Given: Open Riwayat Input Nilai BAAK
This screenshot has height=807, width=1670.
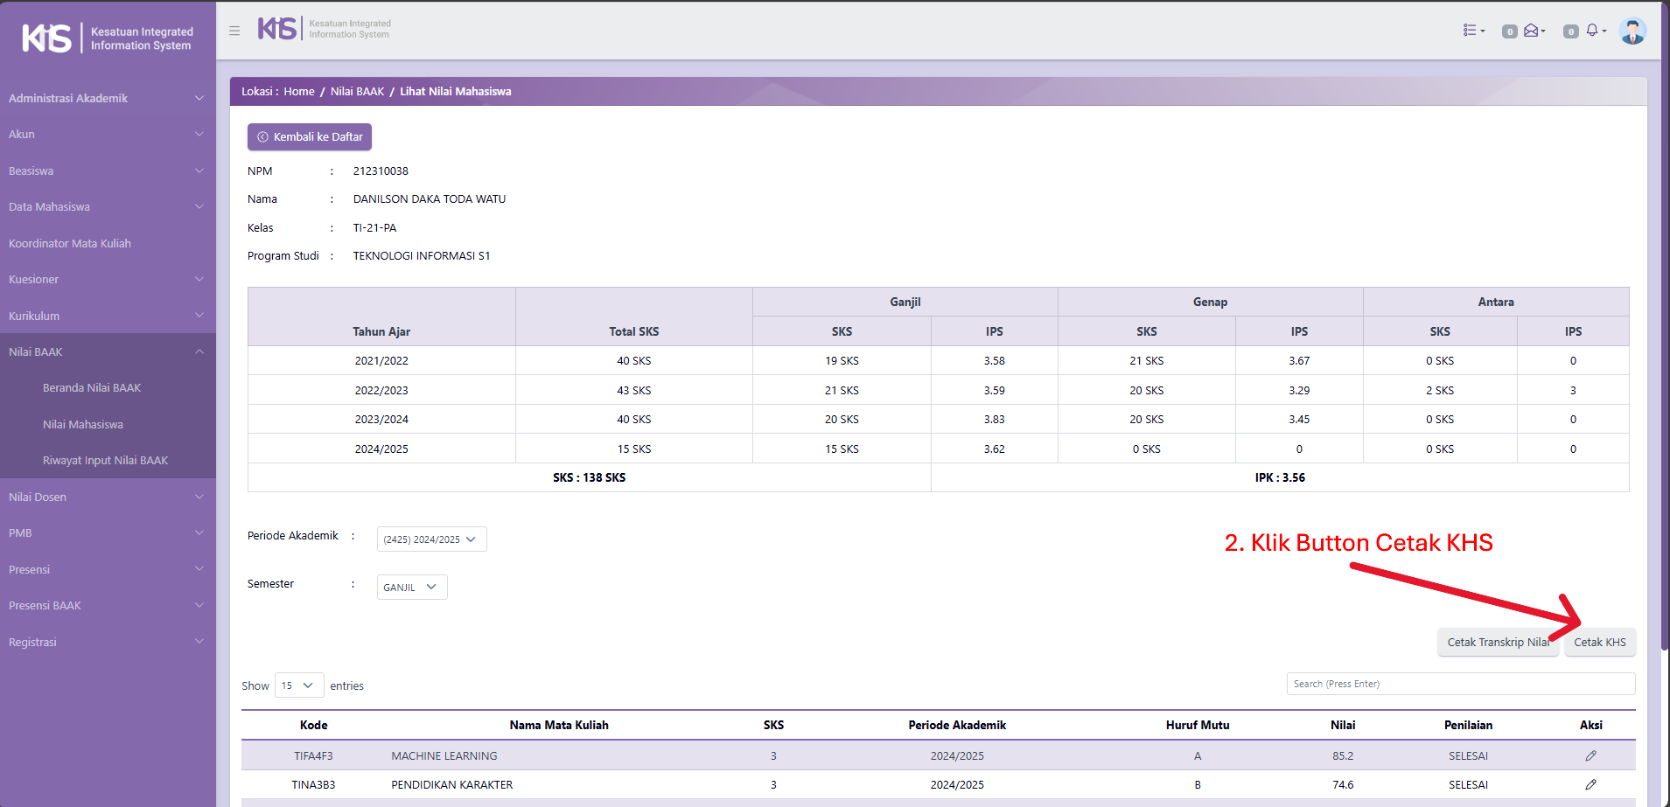Looking at the screenshot, I should (105, 460).
